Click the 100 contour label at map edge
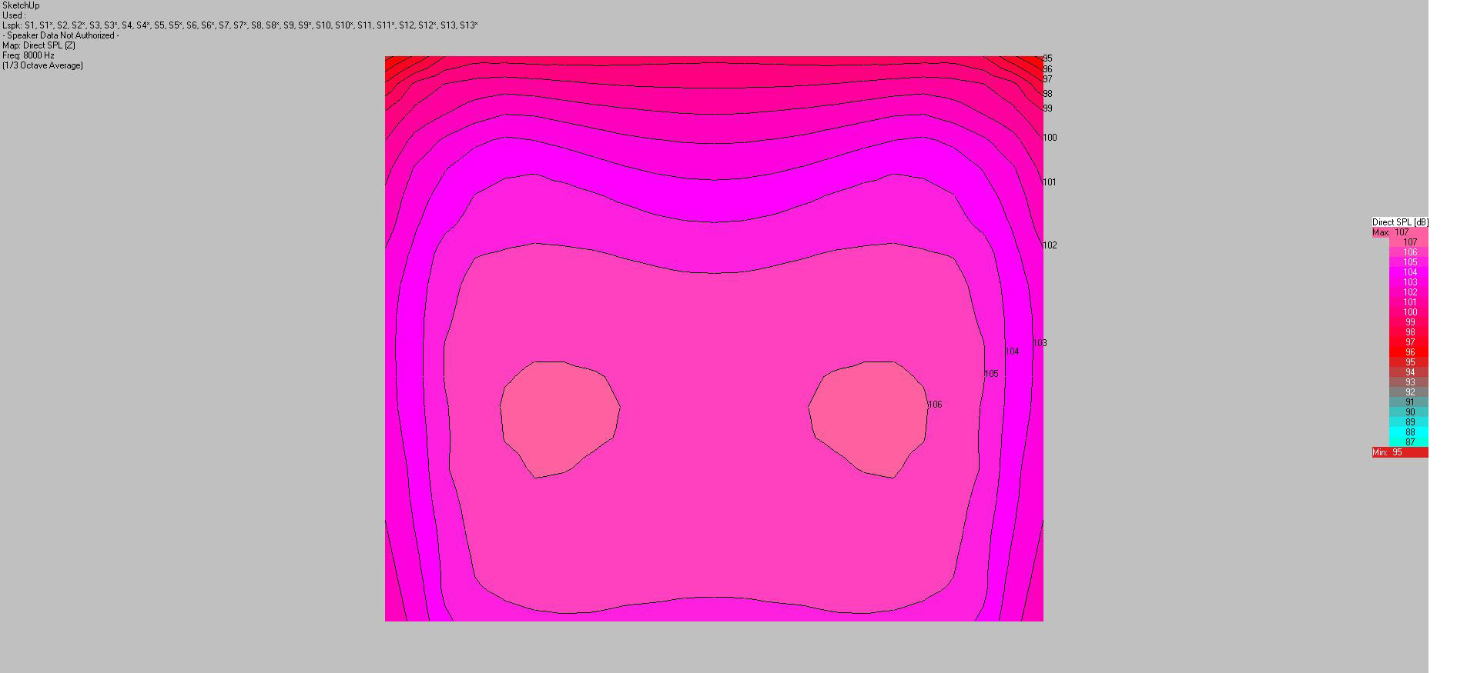This screenshot has width=1457, height=673. pyautogui.click(x=1050, y=138)
